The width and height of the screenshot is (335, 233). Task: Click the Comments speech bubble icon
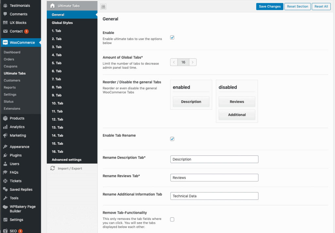(5, 14)
